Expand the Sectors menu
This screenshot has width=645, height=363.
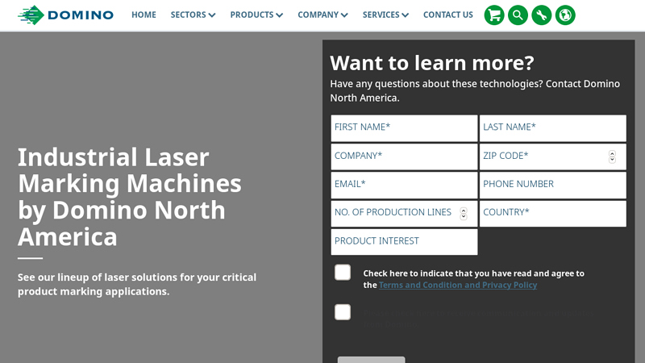[193, 15]
